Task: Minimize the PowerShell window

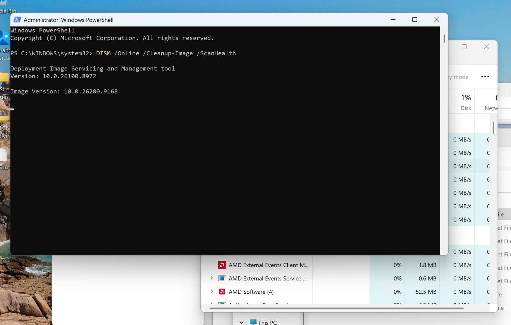Action: point(393,19)
